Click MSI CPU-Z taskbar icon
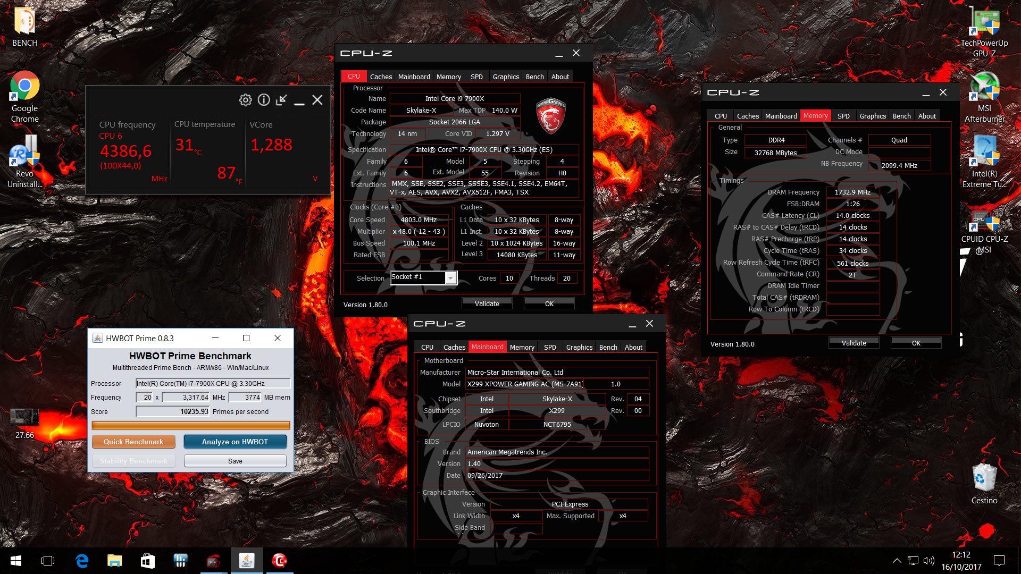1021x574 pixels. pyautogui.click(x=214, y=561)
